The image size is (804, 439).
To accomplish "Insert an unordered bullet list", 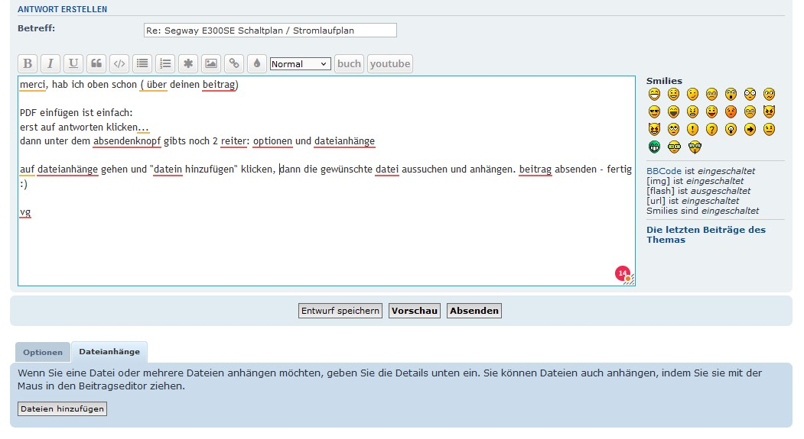I will [142, 63].
